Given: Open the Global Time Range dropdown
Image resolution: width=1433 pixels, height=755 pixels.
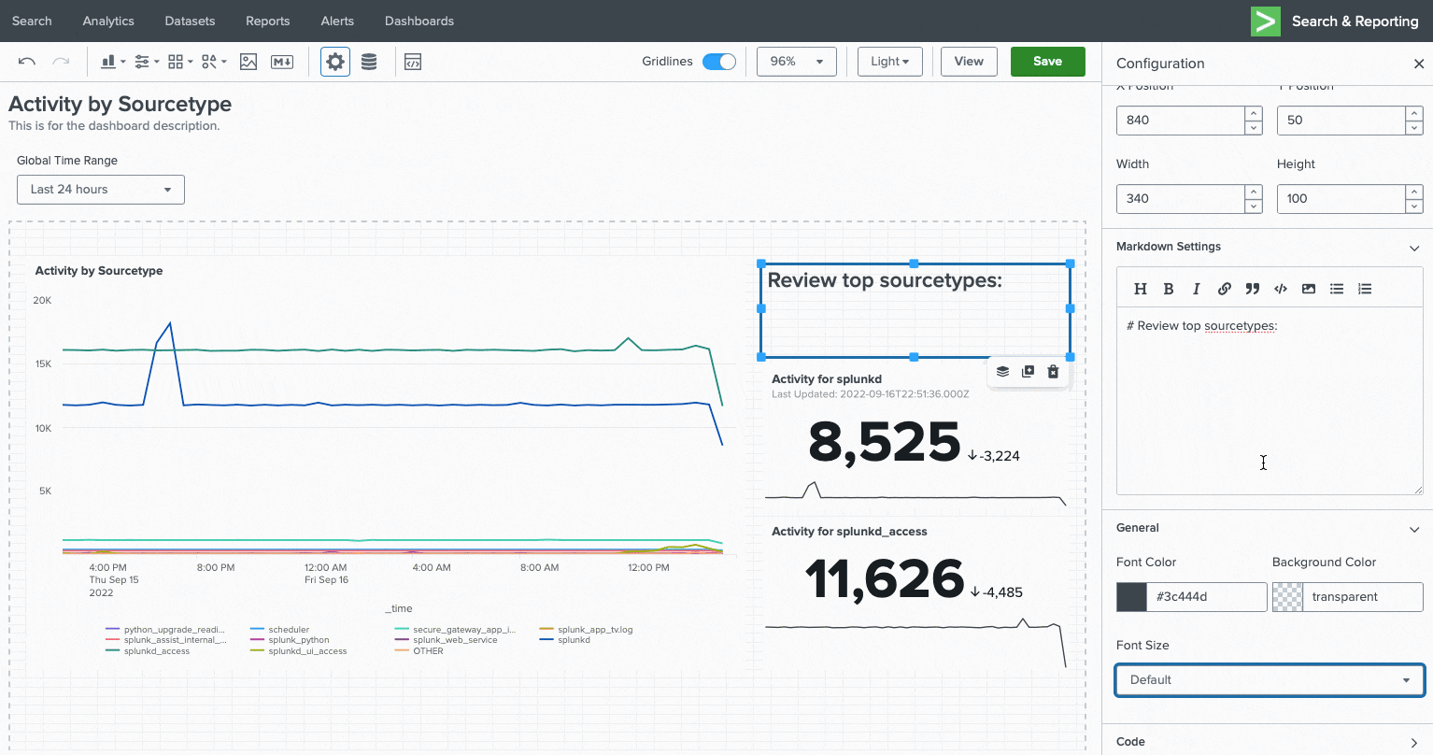Looking at the screenshot, I should coord(100,190).
